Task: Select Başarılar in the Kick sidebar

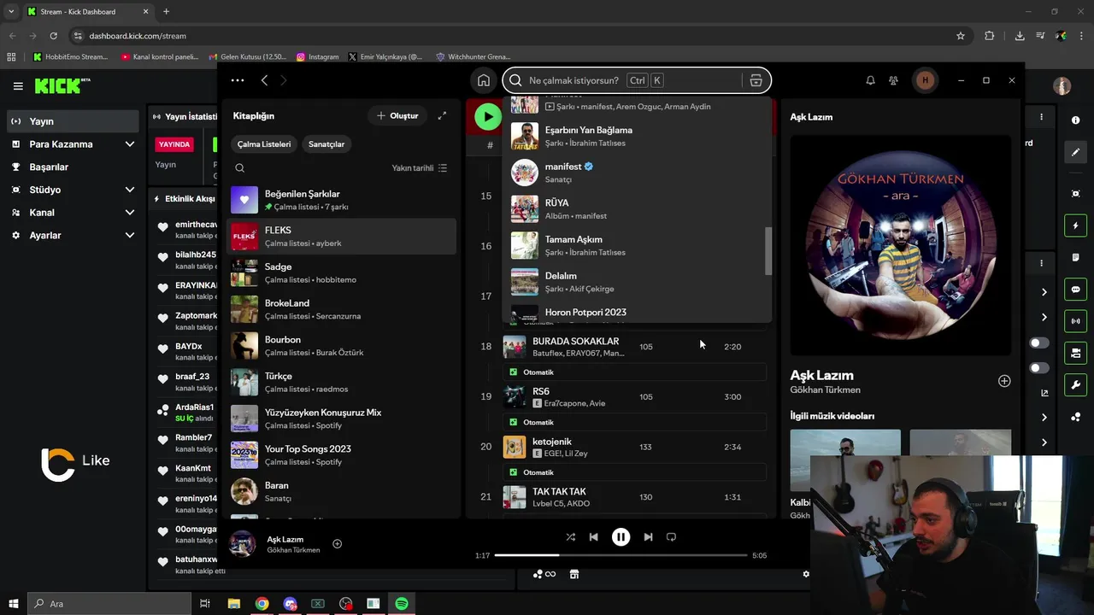Action: [73, 167]
